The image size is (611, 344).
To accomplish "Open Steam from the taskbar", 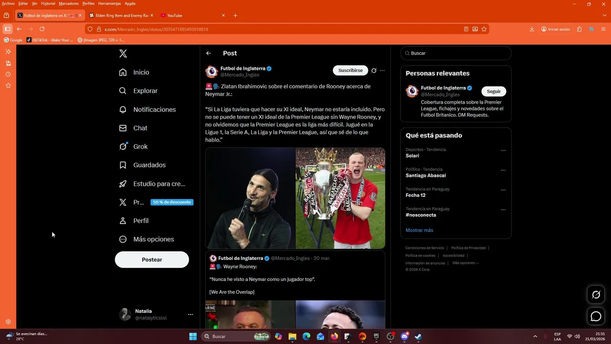I will click(x=418, y=336).
